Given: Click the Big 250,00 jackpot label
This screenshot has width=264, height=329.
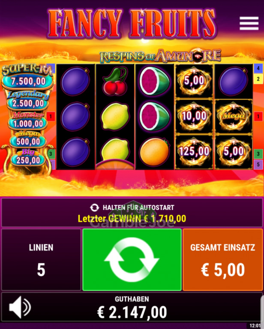Looking at the screenshot, I should pyautogui.click(x=28, y=158).
